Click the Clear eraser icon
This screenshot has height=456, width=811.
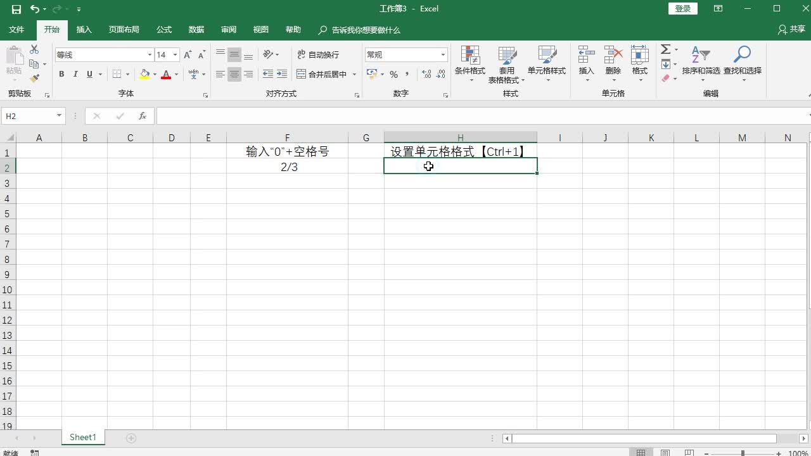point(665,79)
